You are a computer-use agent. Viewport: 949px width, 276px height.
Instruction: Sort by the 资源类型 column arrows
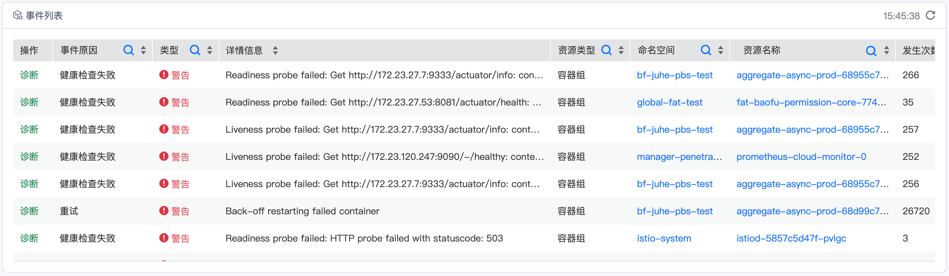coord(621,50)
